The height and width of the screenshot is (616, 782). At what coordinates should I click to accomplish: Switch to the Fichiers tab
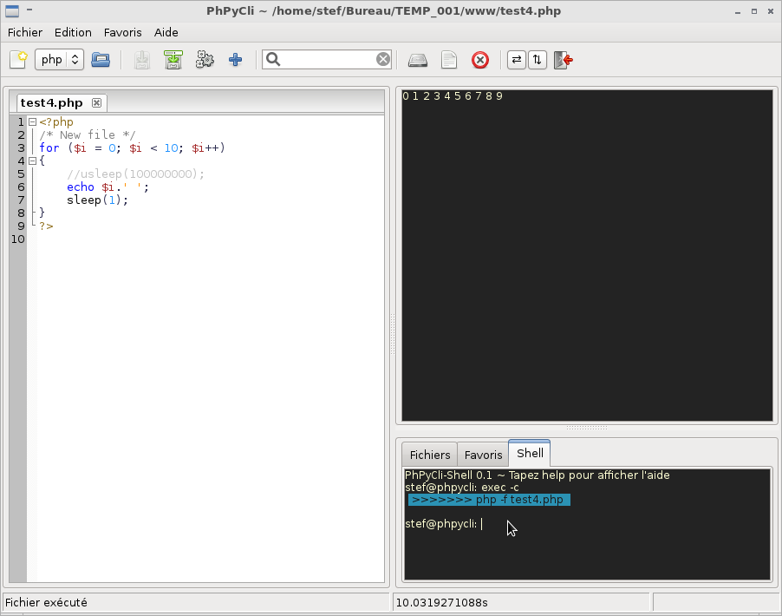[430, 455]
